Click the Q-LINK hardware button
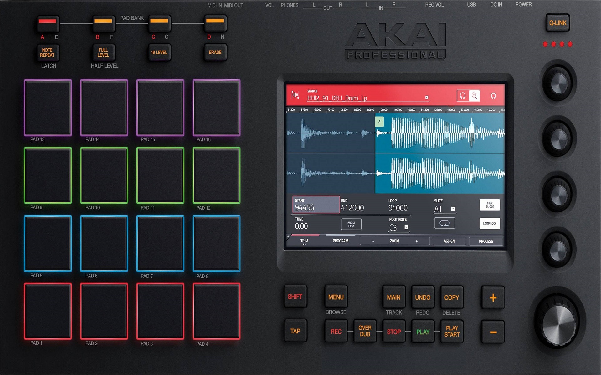 tap(557, 23)
